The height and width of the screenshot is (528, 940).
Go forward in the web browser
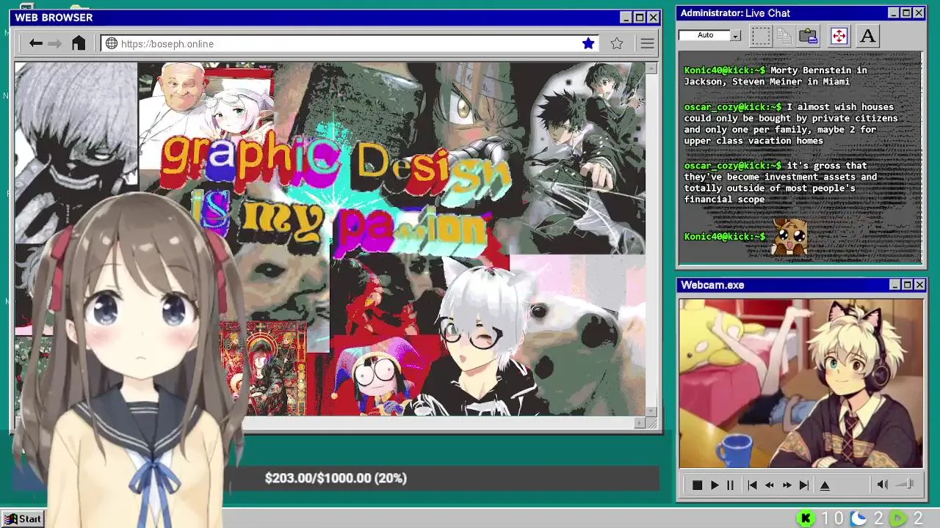tap(55, 44)
